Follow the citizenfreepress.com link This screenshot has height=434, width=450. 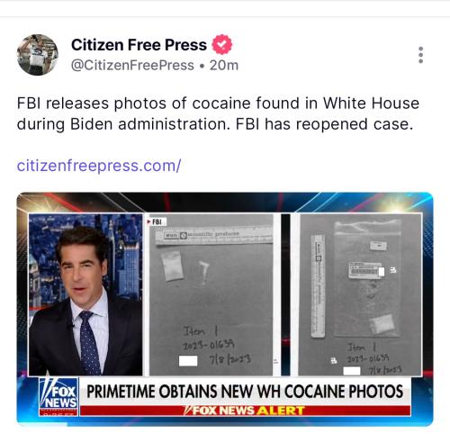point(99,166)
